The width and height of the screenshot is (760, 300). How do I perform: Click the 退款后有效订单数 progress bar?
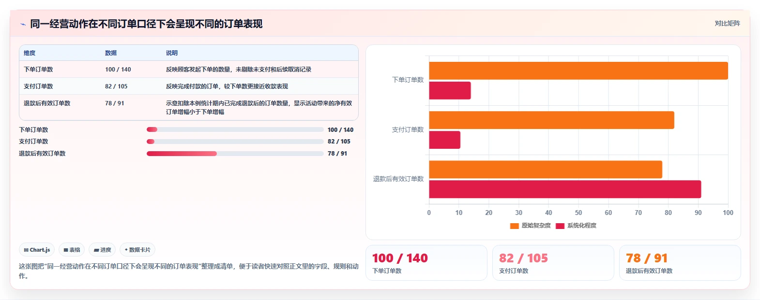click(x=235, y=154)
